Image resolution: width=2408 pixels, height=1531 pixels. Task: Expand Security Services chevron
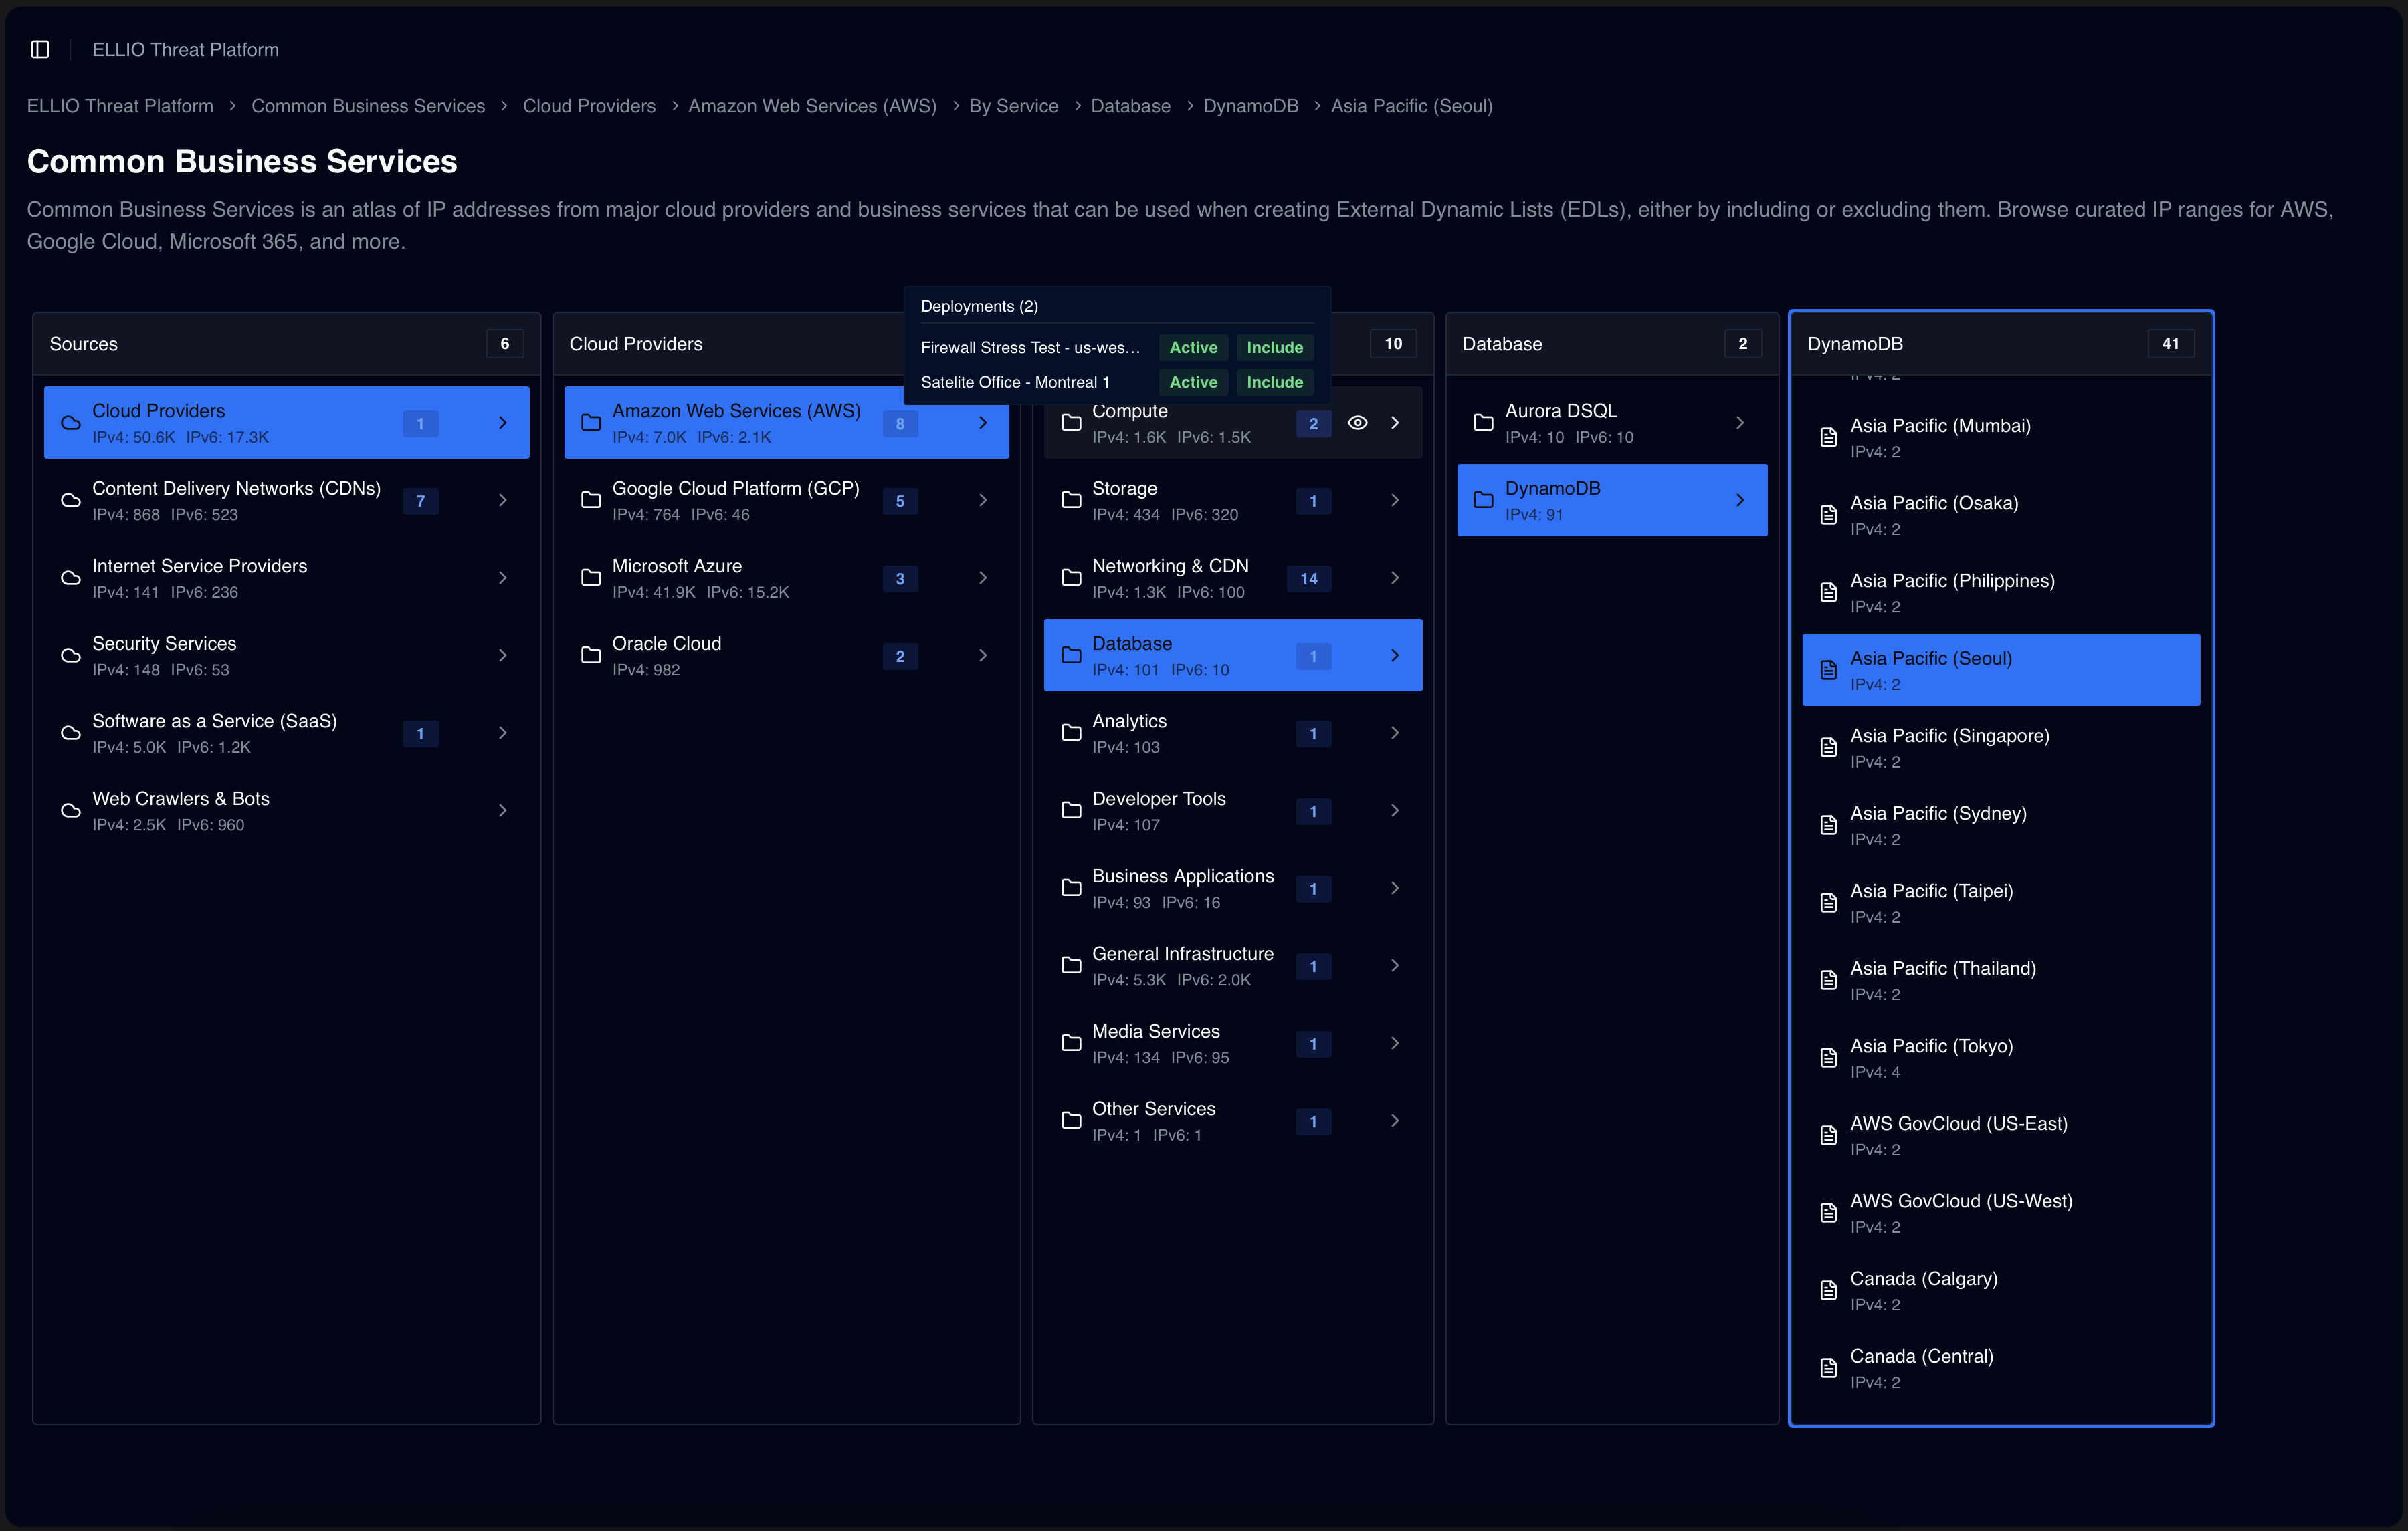503,656
